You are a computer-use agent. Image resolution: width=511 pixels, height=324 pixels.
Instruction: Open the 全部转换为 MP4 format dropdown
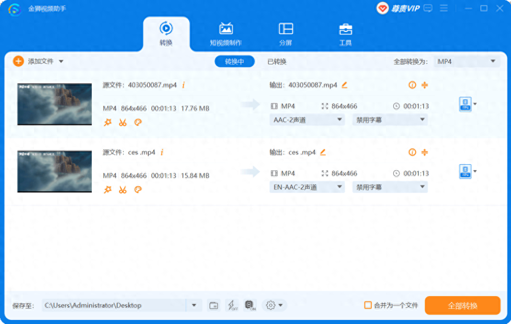[x=467, y=61]
